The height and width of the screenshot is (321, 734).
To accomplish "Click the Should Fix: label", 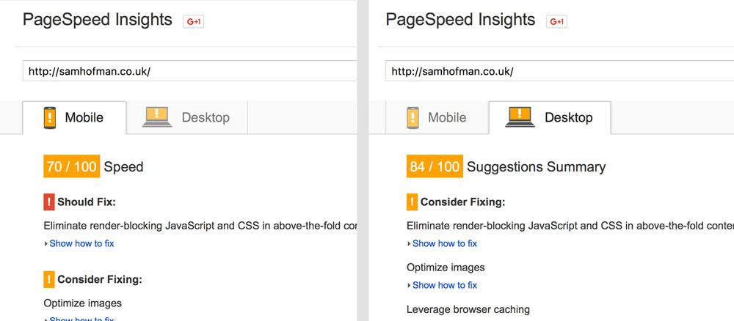I will click(x=87, y=202).
